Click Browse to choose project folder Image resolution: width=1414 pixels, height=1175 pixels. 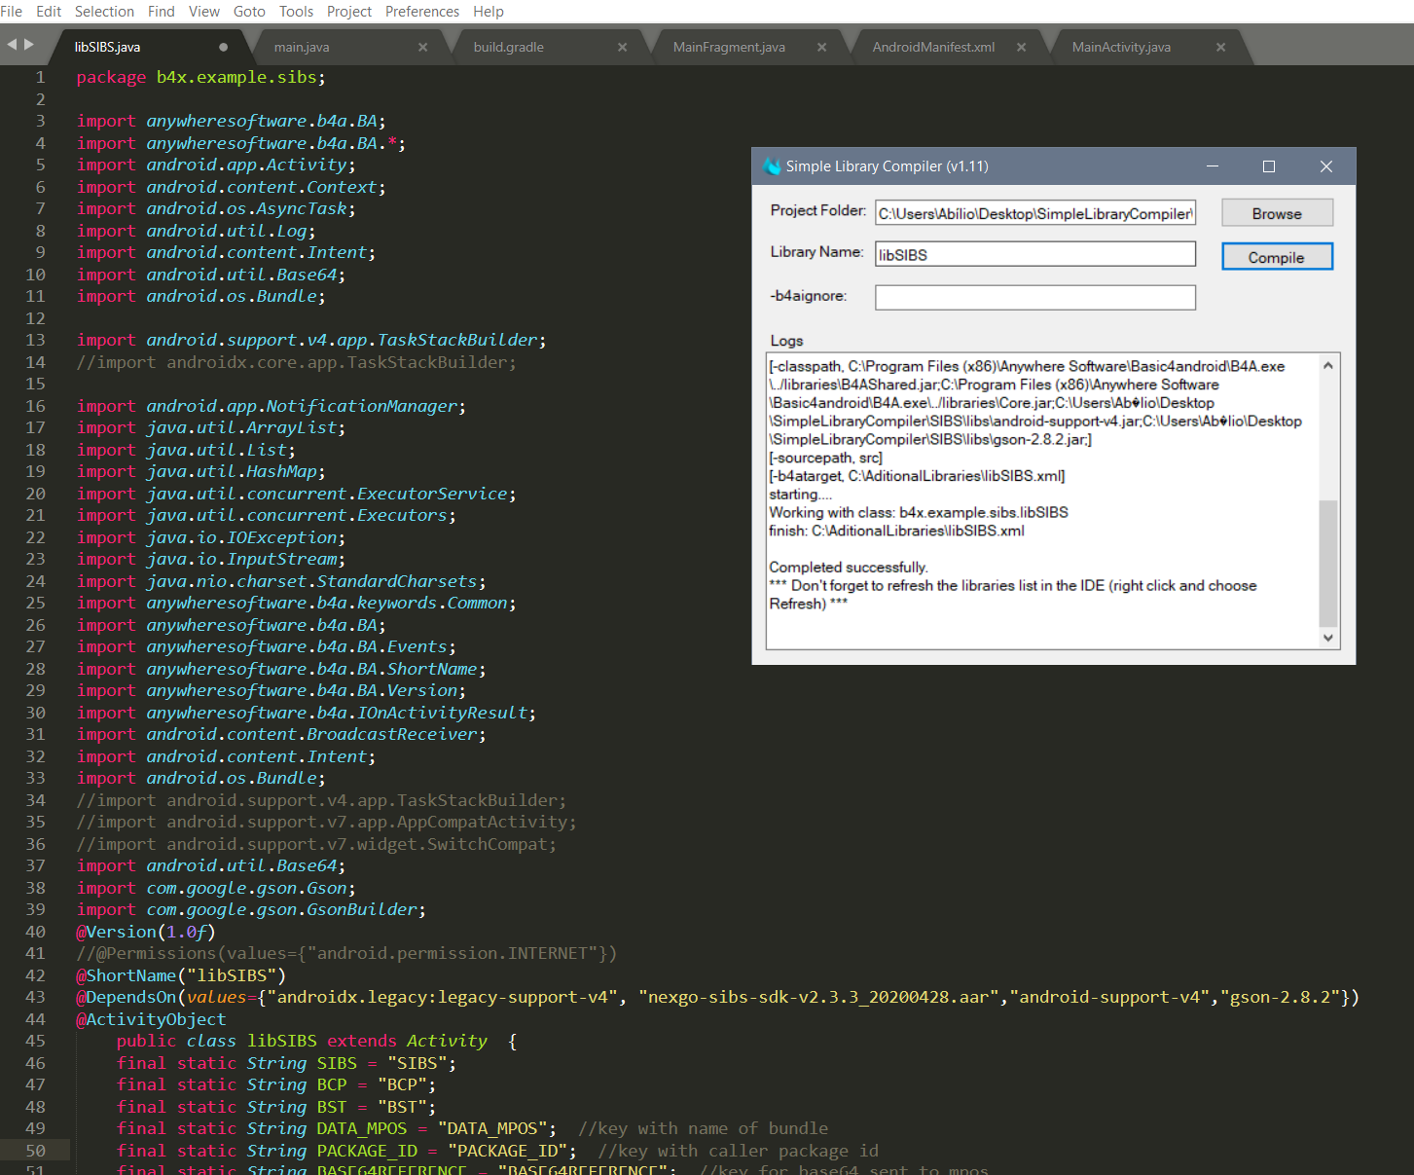coord(1276,213)
